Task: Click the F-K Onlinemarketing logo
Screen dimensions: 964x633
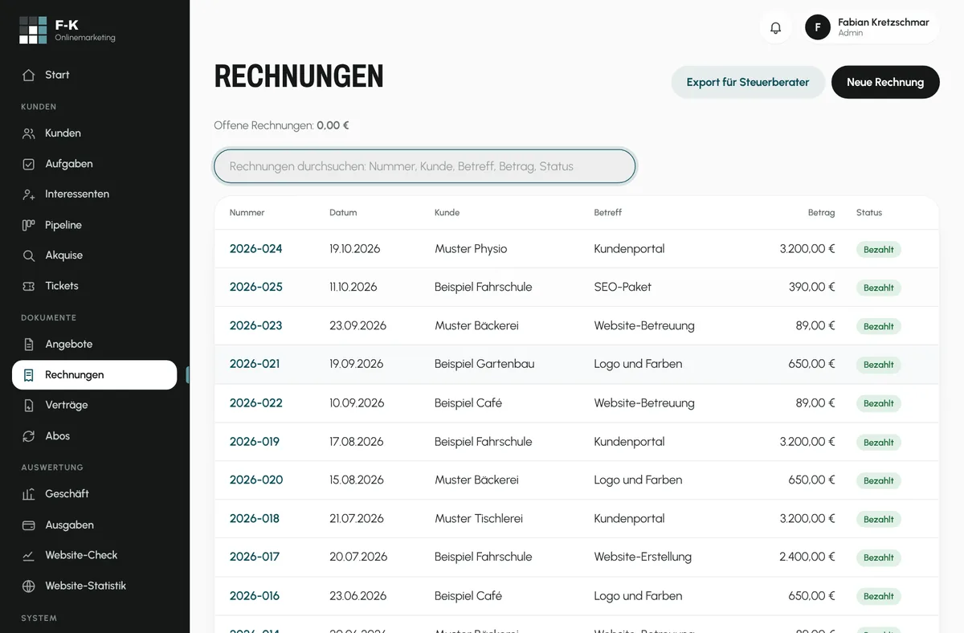Action: [67, 30]
